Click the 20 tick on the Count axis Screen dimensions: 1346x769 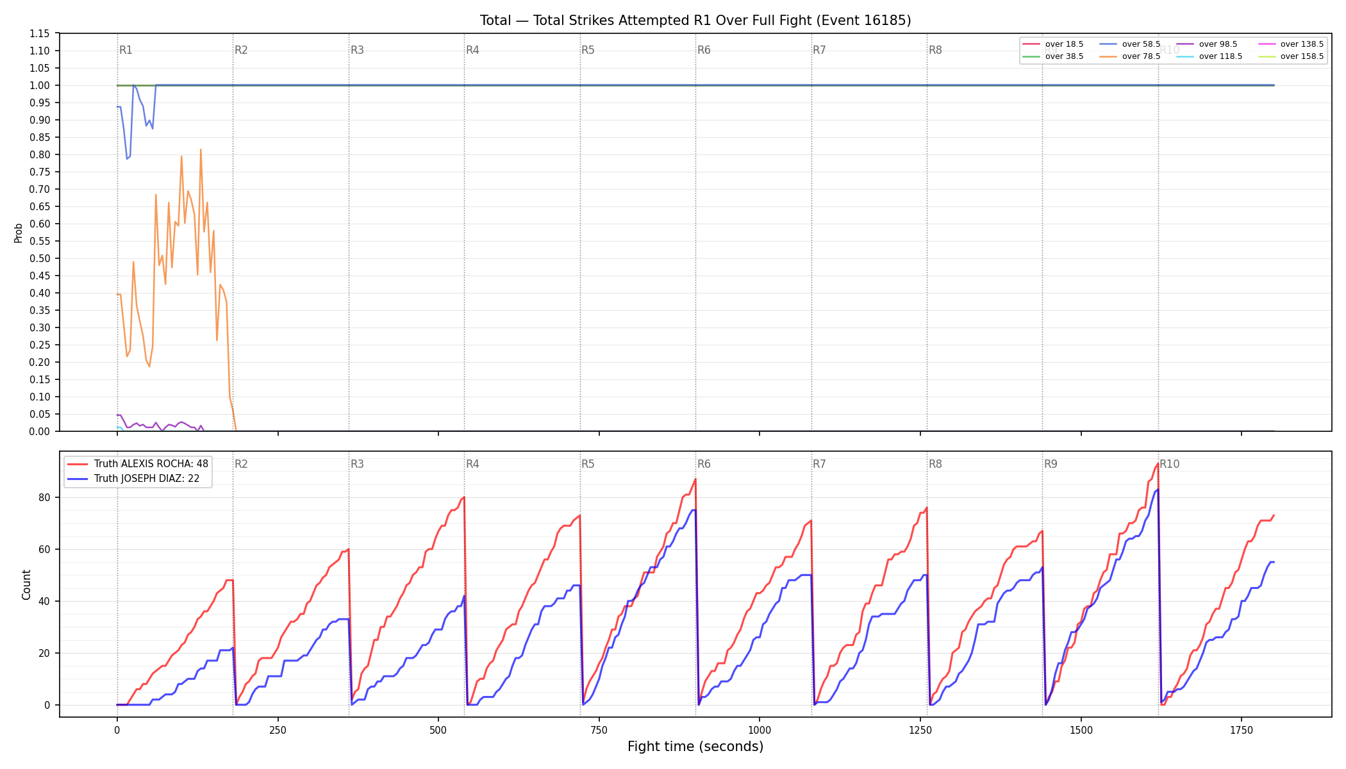(x=45, y=653)
